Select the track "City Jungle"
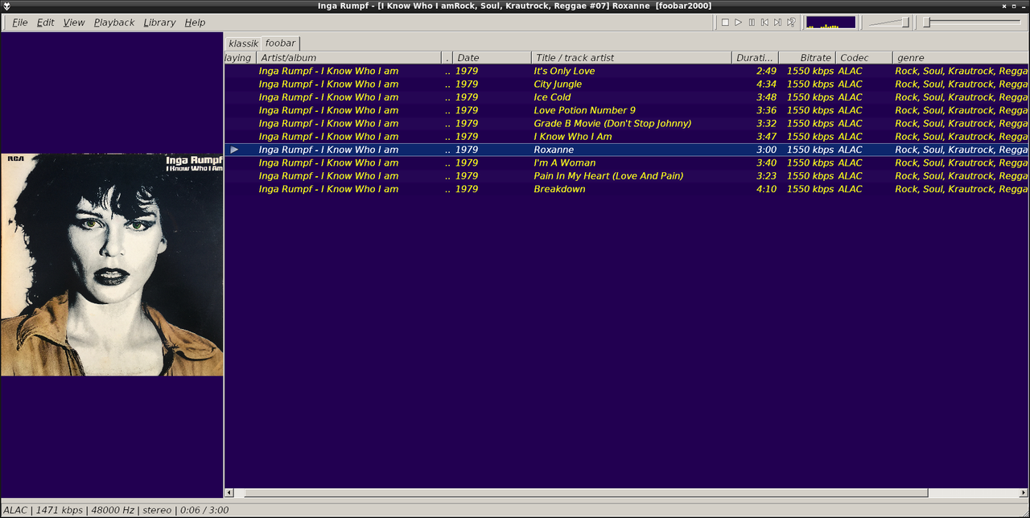Image resolution: width=1030 pixels, height=518 pixels. (558, 84)
